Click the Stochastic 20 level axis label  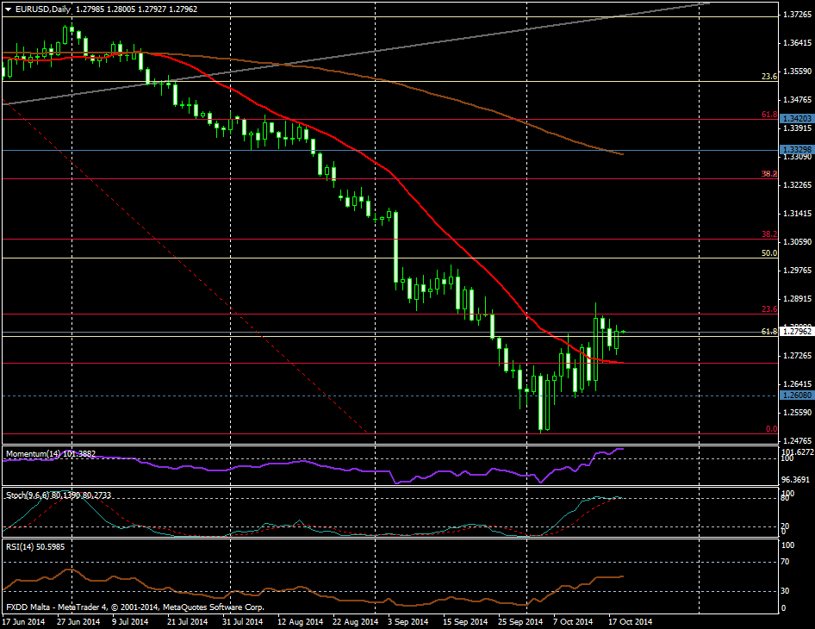coord(786,526)
